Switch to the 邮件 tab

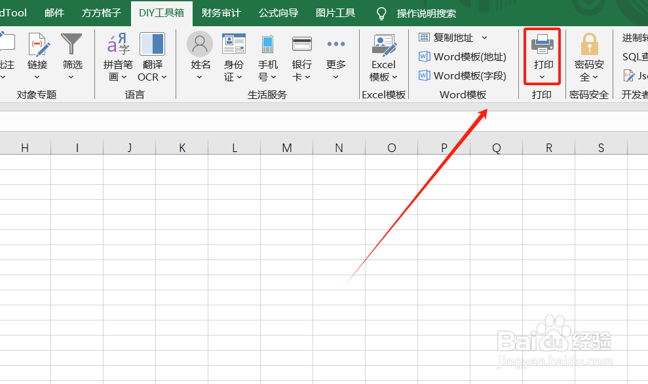54,13
